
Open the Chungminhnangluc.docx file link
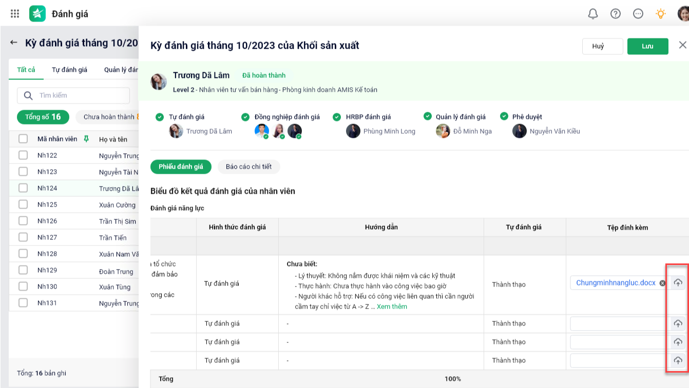pyautogui.click(x=616, y=283)
